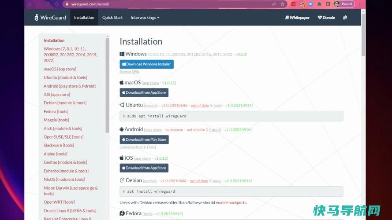The image size is (392, 220).
Task: Go to Exherbo [module & tools] sidebar entry
Action: [x=66, y=171]
